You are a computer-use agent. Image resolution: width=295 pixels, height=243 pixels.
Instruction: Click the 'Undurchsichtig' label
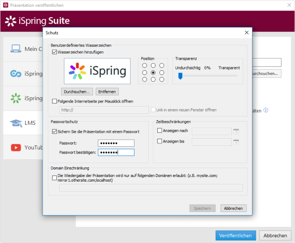[x=188, y=68]
